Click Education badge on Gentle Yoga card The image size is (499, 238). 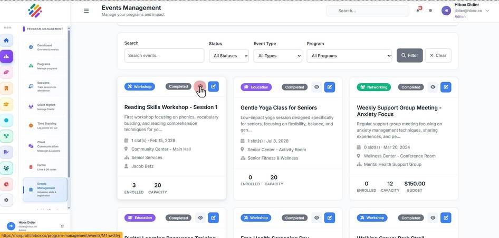pos(256,87)
